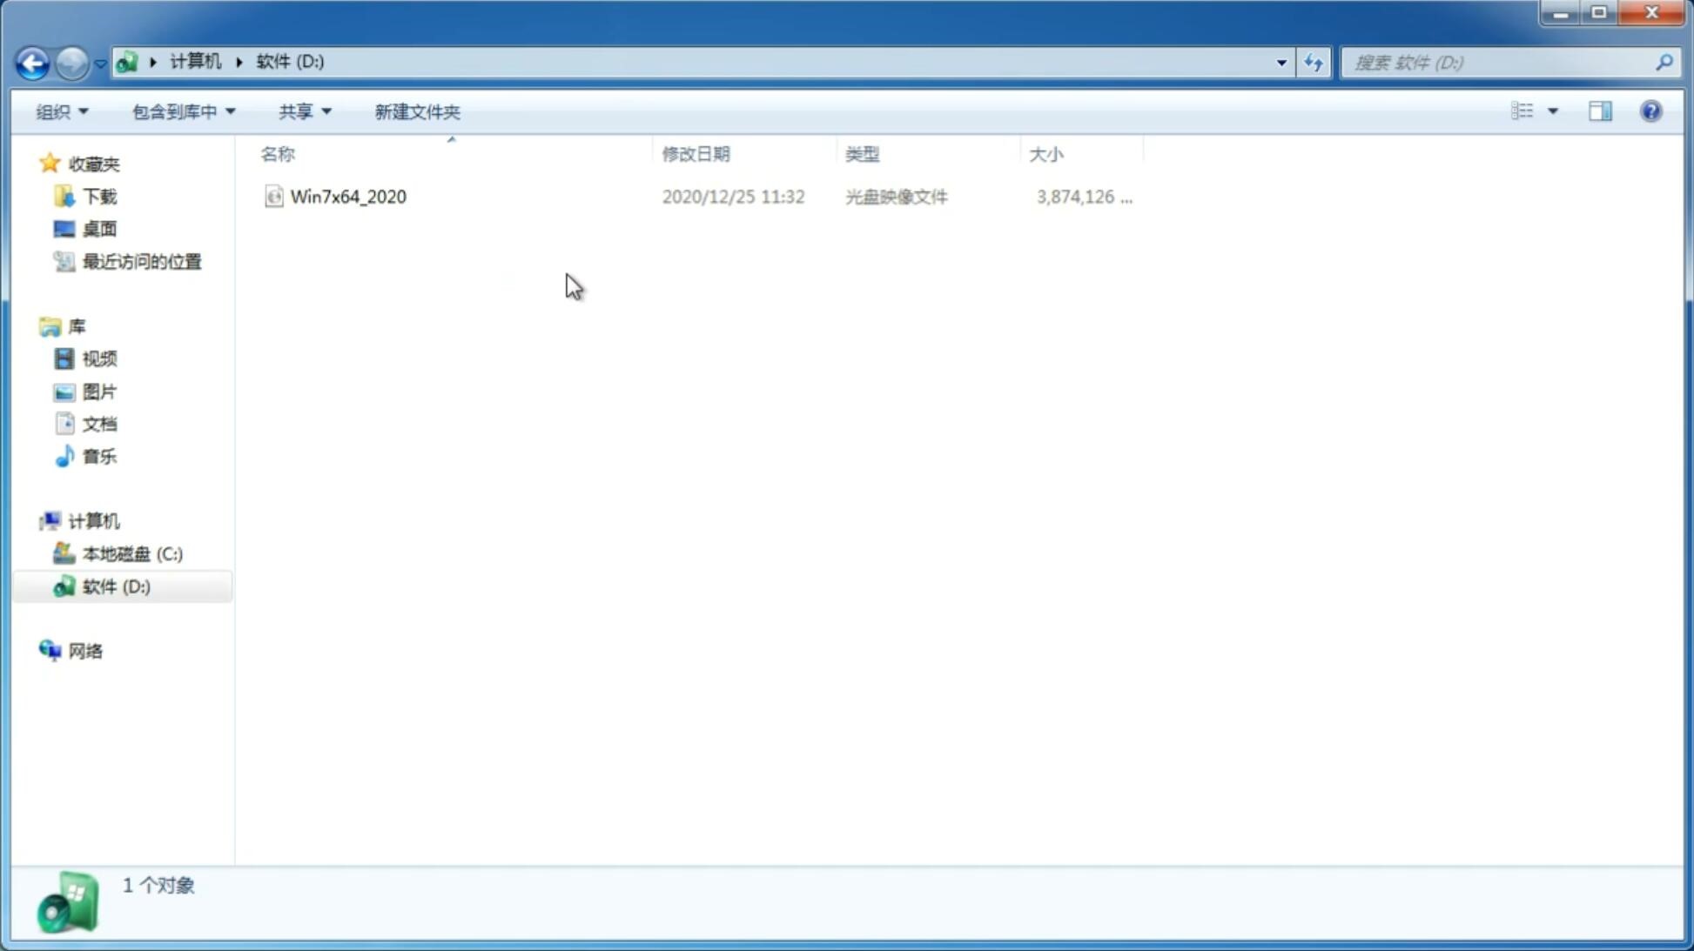The height and width of the screenshot is (951, 1694).
Task: Expand 组织 dropdown menu
Action: [61, 111]
